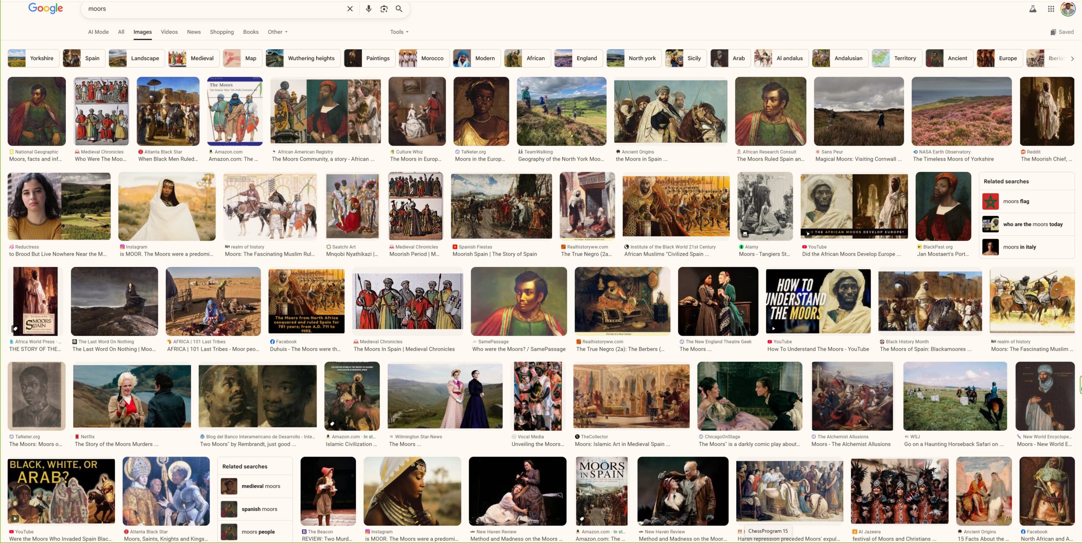Select the Ancient filter chip
The height and width of the screenshot is (543, 1082).
click(949, 58)
